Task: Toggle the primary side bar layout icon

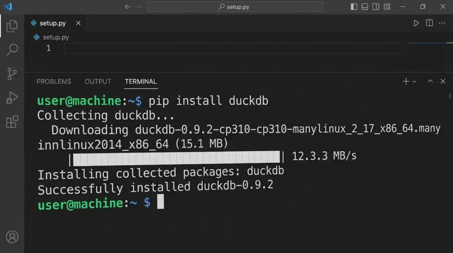Action: tap(353, 7)
